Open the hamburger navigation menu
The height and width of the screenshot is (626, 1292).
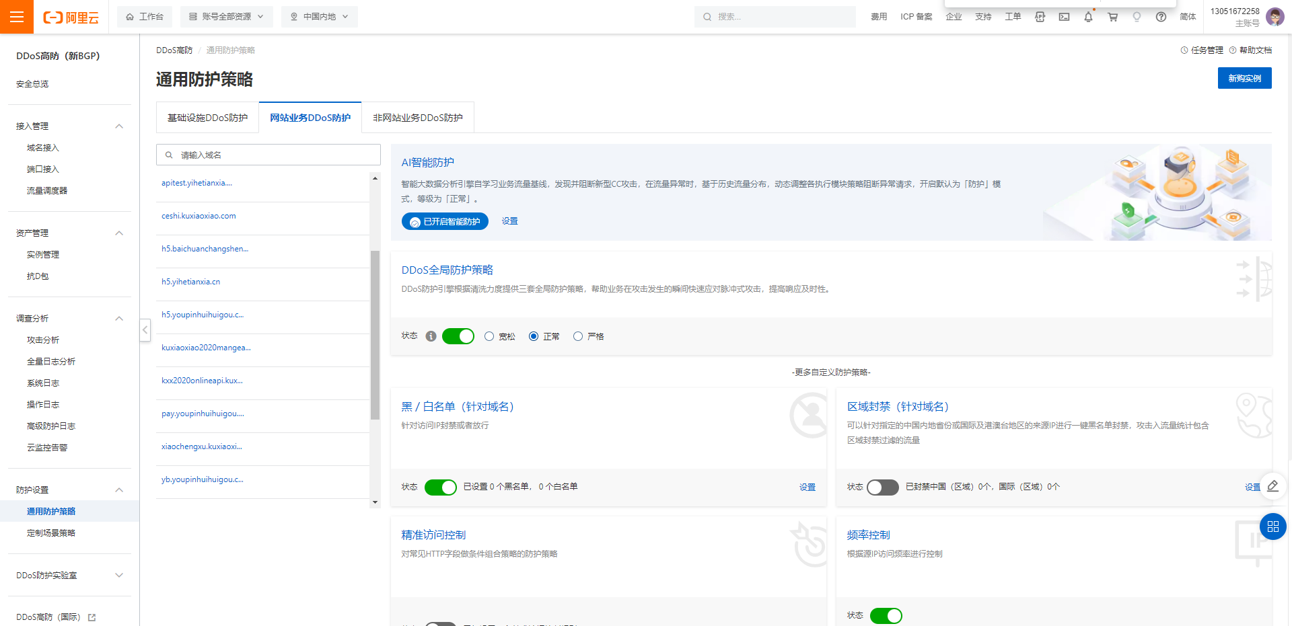(x=17, y=17)
